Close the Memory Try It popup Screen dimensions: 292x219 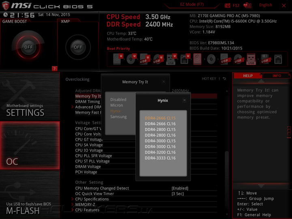point(163,82)
